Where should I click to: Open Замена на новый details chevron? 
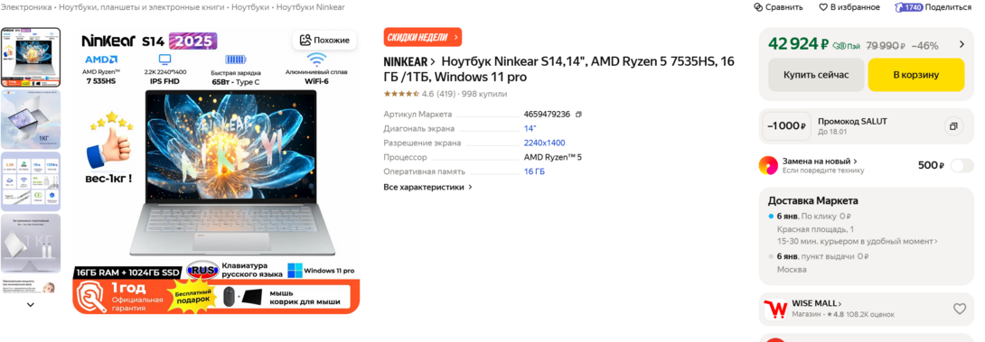coord(855,162)
